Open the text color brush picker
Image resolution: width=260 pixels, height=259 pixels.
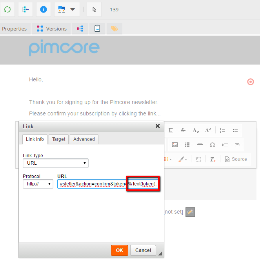click(183, 159)
